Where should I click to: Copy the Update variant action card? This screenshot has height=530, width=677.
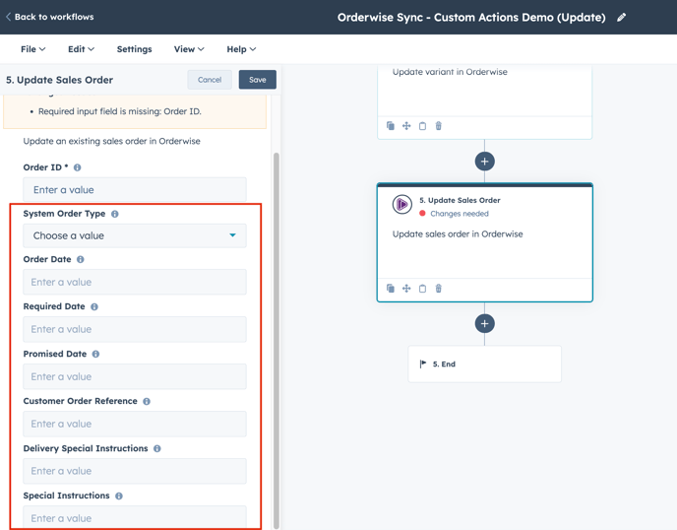click(422, 126)
